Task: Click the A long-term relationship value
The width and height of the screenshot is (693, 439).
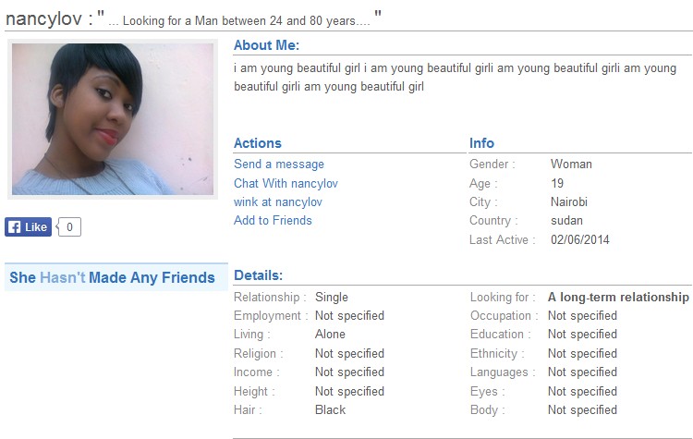Action: [618, 298]
